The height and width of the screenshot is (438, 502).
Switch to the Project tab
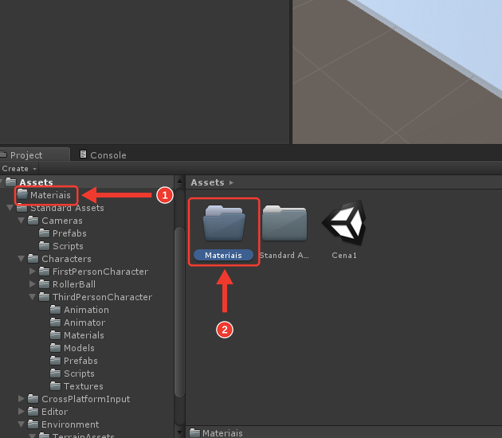34,154
